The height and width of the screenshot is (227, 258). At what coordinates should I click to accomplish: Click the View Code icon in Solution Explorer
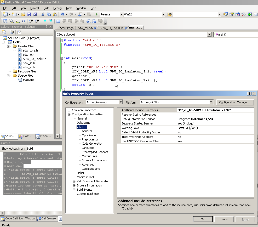tap(19, 32)
